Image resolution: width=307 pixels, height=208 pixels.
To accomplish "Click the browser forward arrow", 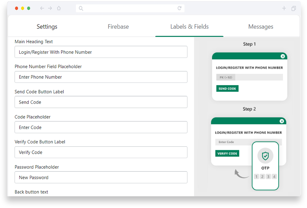I will coord(50,8).
